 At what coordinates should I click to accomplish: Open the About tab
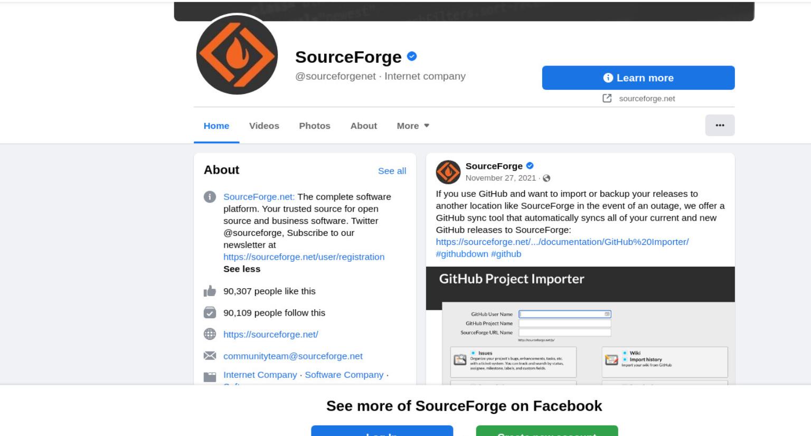[x=364, y=126]
